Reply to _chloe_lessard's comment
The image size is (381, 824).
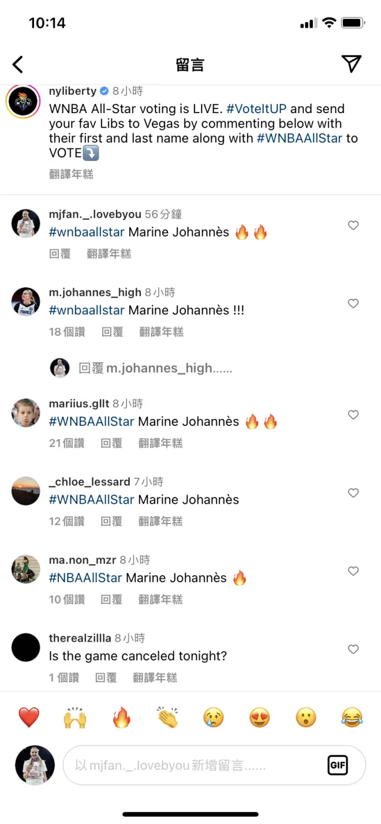[x=111, y=521]
